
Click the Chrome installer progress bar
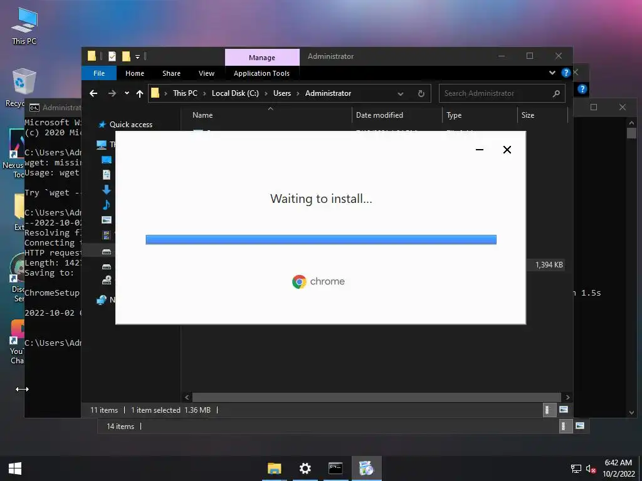click(321, 239)
